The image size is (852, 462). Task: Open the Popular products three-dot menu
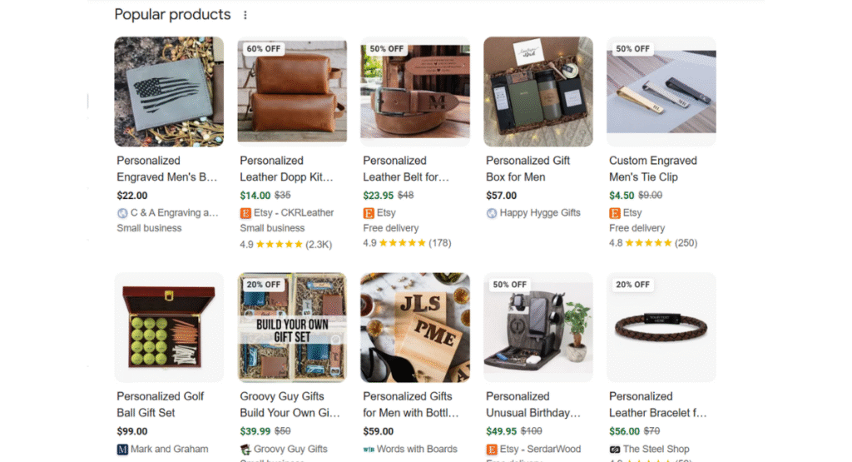245,15
